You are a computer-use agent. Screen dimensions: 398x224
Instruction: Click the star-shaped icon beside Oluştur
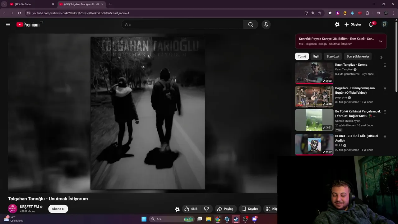pyautogui.click(x=337, y=25)
